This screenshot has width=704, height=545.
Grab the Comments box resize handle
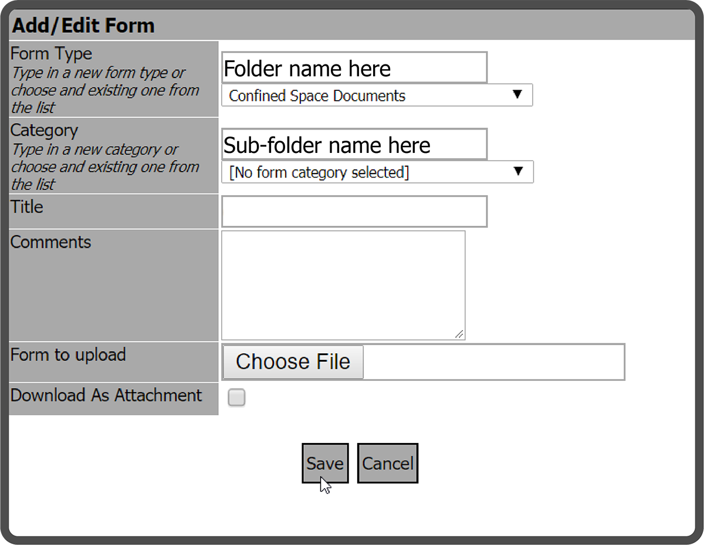[x=459, y=335]
